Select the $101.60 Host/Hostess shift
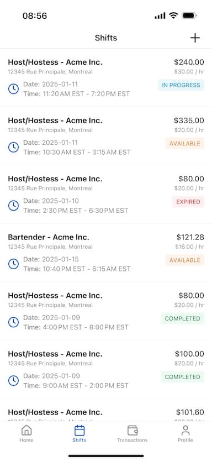The image size is (212, 461). point(106,410)
